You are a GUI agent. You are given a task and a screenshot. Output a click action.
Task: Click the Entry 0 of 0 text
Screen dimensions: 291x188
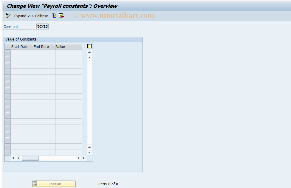point(108,184)
